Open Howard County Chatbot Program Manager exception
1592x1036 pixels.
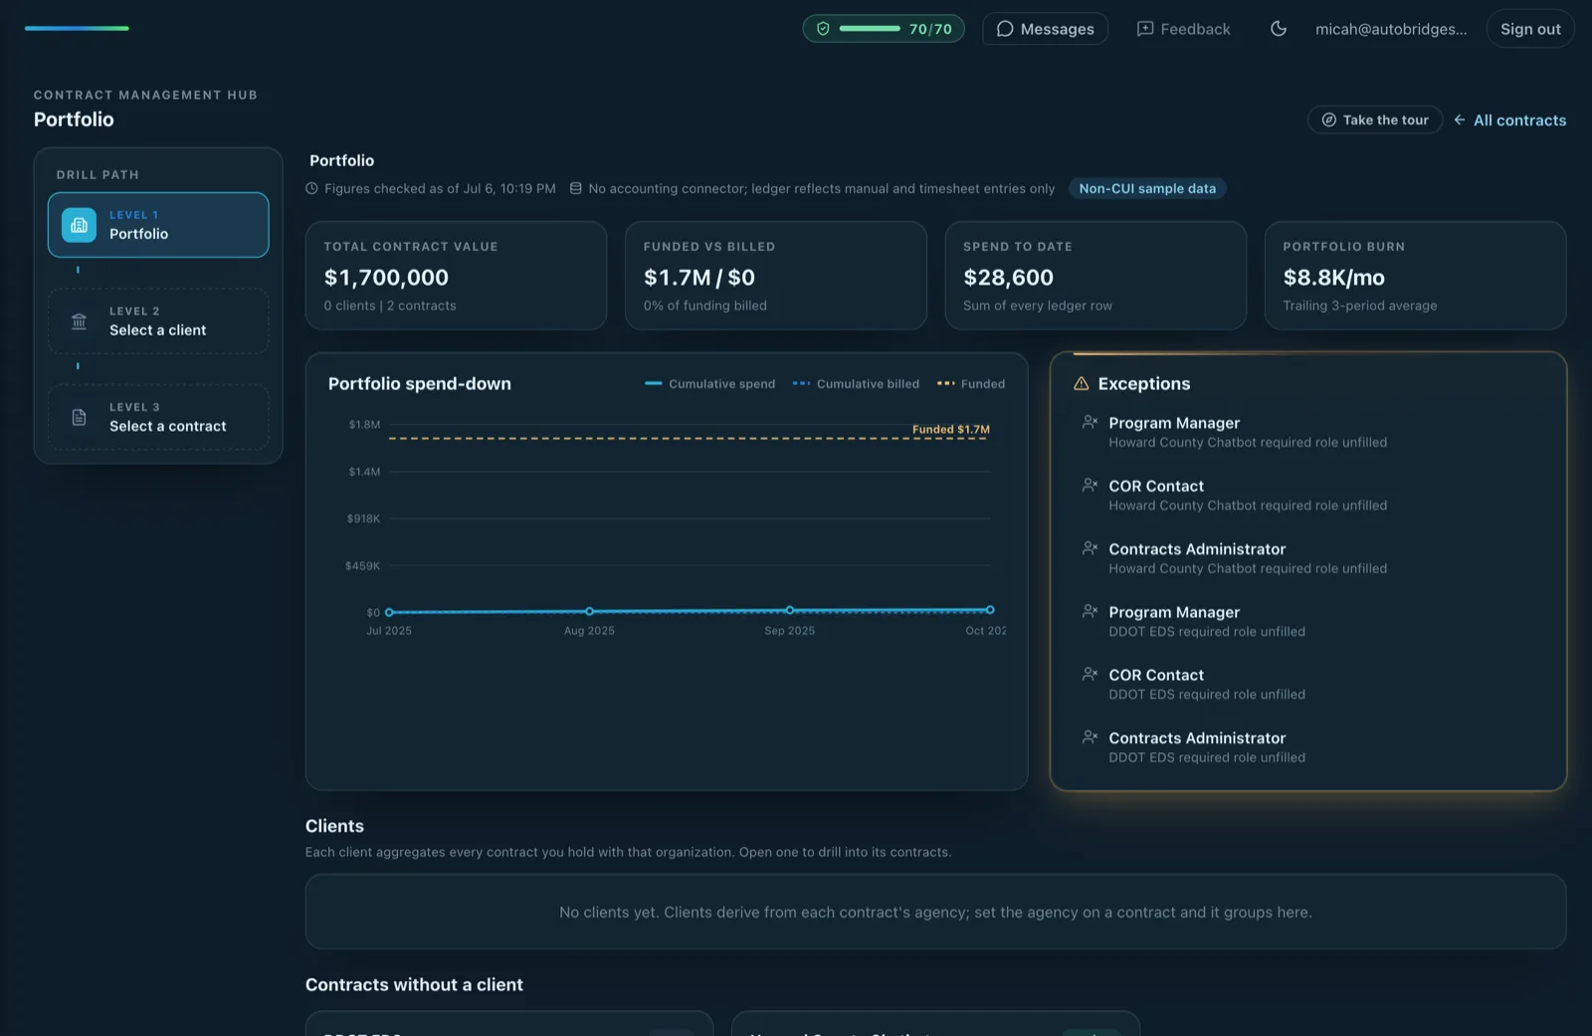click(x=1308, y=432)
